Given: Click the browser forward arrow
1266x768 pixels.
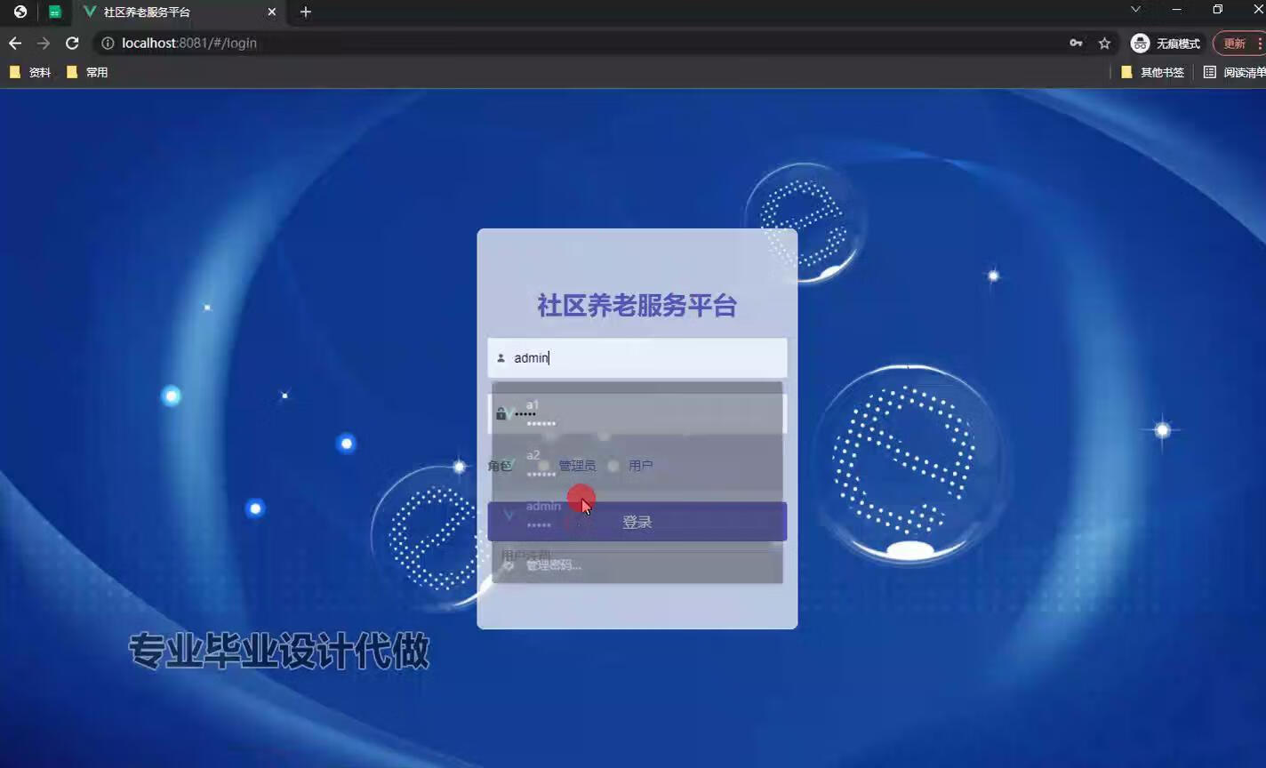Looking at the screenshot, I should tap(44, 43).
